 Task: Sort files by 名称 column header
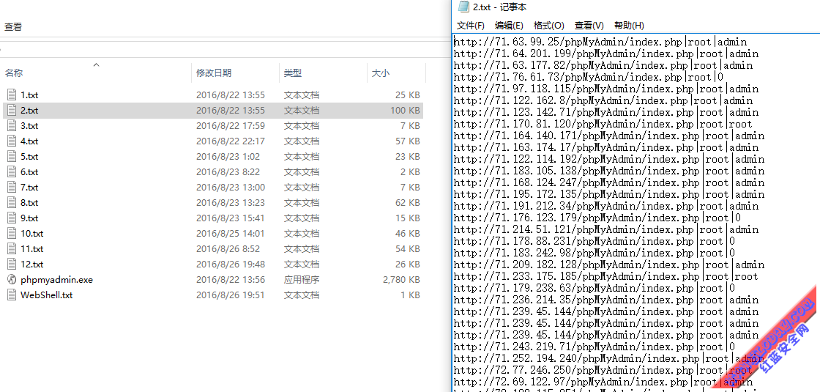pyautogui.click(x=14, y=73)
